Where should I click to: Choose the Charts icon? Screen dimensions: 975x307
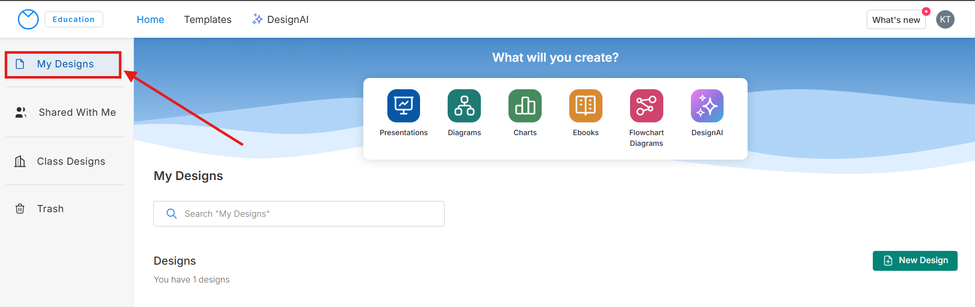point(525,106)
